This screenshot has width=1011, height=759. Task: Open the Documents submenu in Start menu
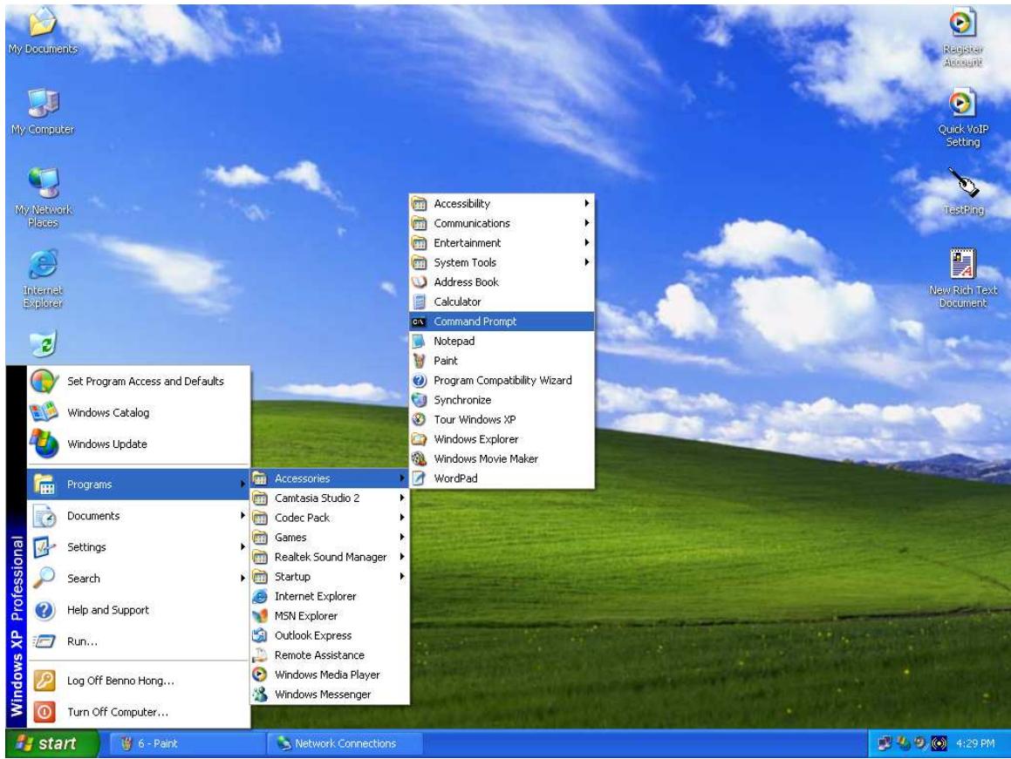tap(138, 516)
